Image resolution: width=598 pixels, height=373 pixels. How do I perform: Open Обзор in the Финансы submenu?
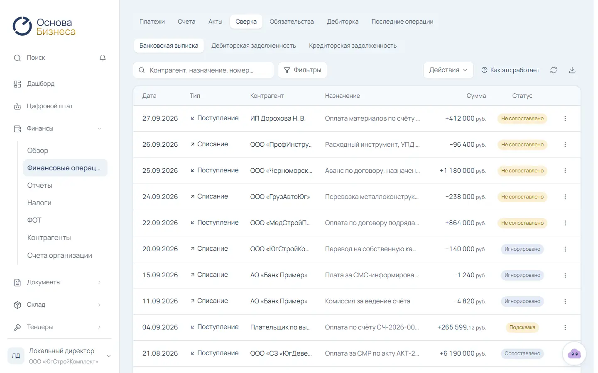click(x=65, y=150)
